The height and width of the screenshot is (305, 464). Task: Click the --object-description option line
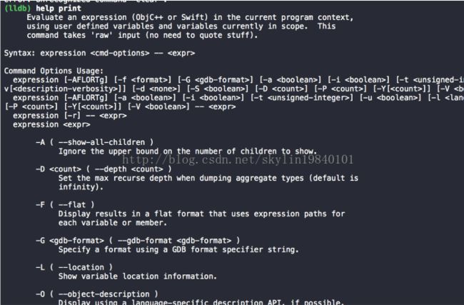click(x=97, y=294)
